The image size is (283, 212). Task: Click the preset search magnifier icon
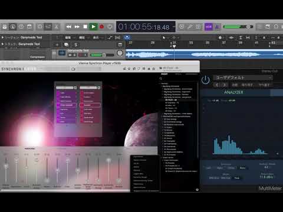click(x=161, y=78)
